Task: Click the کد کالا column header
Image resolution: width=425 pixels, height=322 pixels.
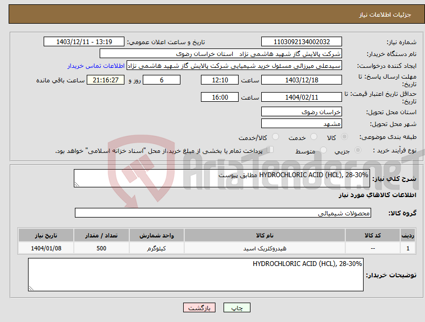Action: pos(373,235)
